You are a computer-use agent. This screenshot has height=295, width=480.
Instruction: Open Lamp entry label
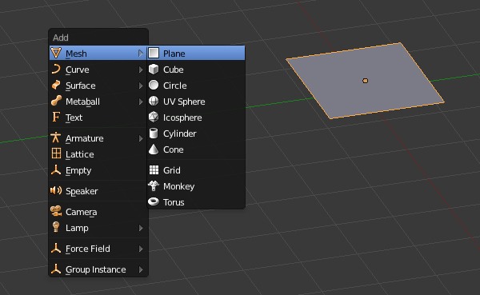click(77, 228)
